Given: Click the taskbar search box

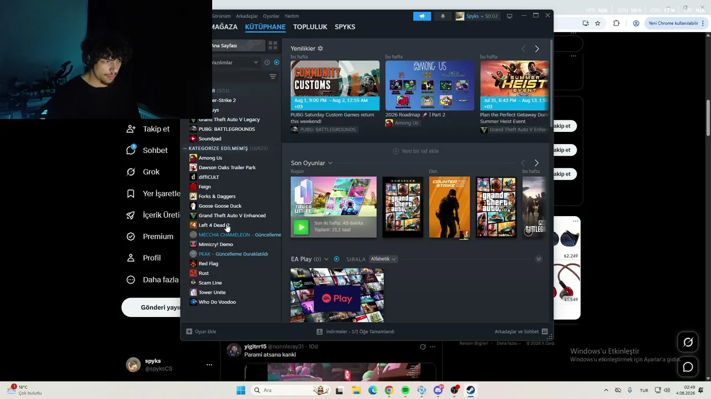Looking at the screenshot, I should point(290,390).
